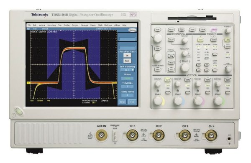Viewport: 251px width, 163px height.
Task: Open the Cursors menu
Action: pos(75,25)
